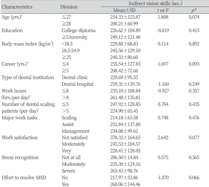Select the t value '1.697'

[163, 64]
